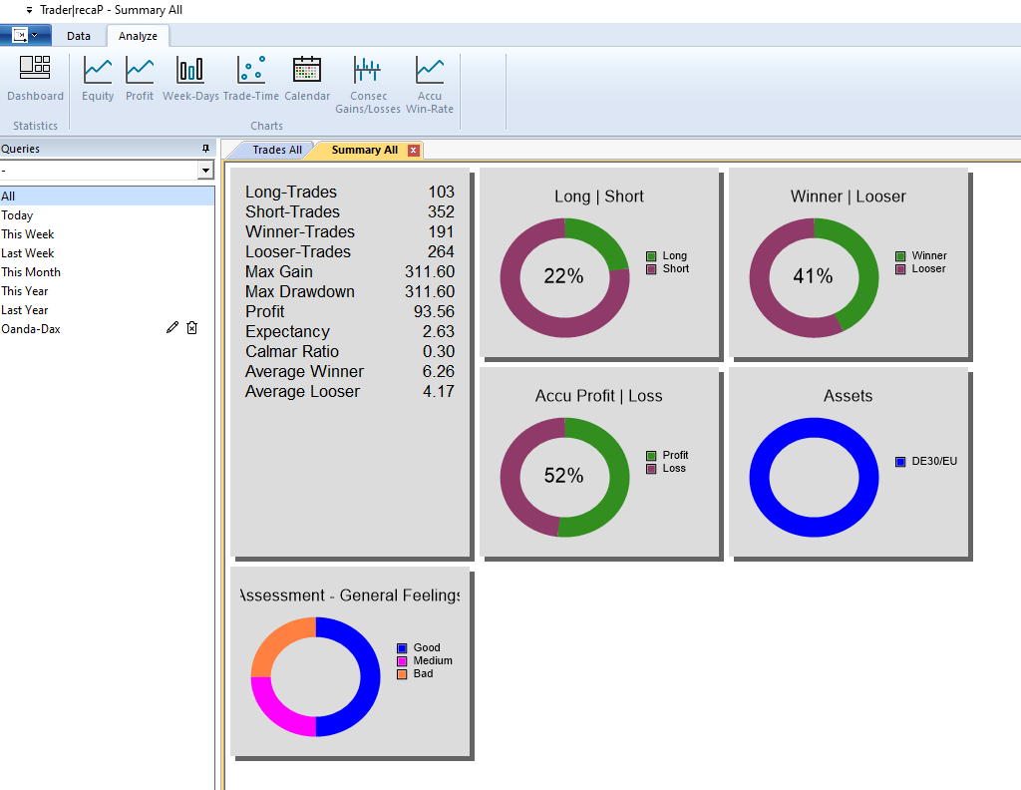Close the Summary All tab
The width and height of the screenshot is (1021, 790).
(414, 150)
